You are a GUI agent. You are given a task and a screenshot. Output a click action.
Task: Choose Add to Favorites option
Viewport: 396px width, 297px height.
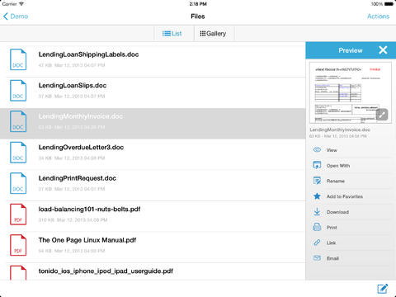(x=351, y=196)
